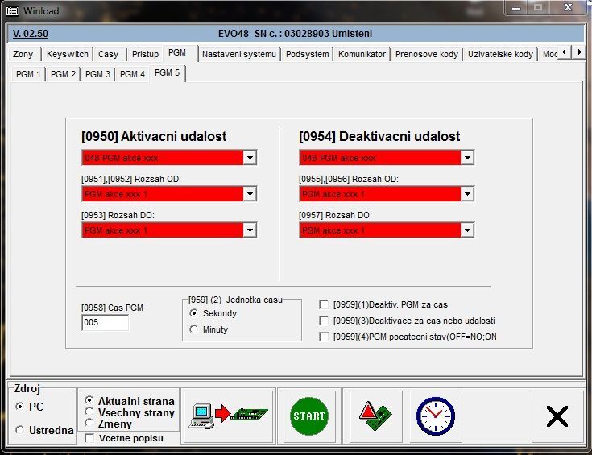Click the Cas PGM input field
This screenshot has width=592, height=455.
point(105,323)
